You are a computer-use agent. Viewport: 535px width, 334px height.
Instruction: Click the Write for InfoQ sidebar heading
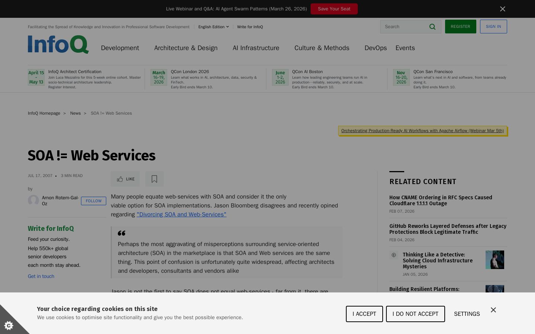[x=51, y=229]
